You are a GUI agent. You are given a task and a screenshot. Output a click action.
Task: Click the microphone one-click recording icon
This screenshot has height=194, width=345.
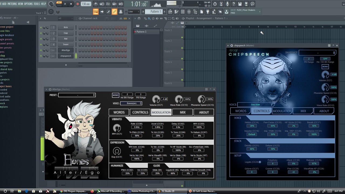(227, 4)
